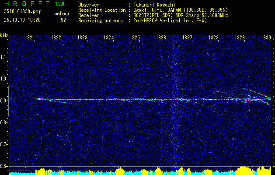Image resolution: width=275 pixels, height=175 pixels.
Task: Click the separate short echo trace near 1828
Action: tap(216, 91)
